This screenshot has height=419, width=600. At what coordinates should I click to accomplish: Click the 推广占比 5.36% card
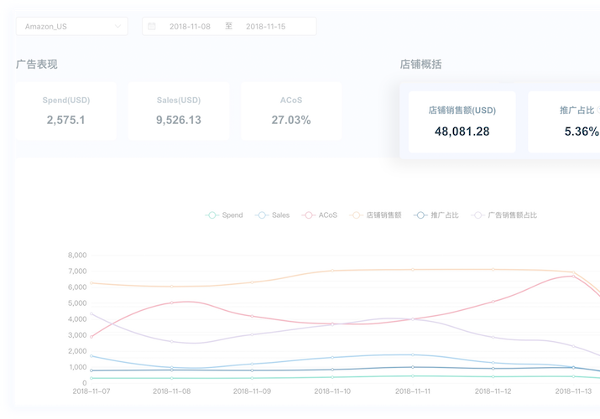tap(564, 122)
